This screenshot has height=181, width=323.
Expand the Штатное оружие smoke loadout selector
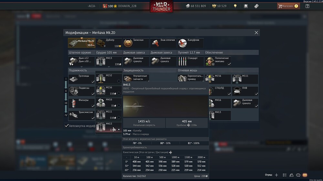(x=81, y=61)
